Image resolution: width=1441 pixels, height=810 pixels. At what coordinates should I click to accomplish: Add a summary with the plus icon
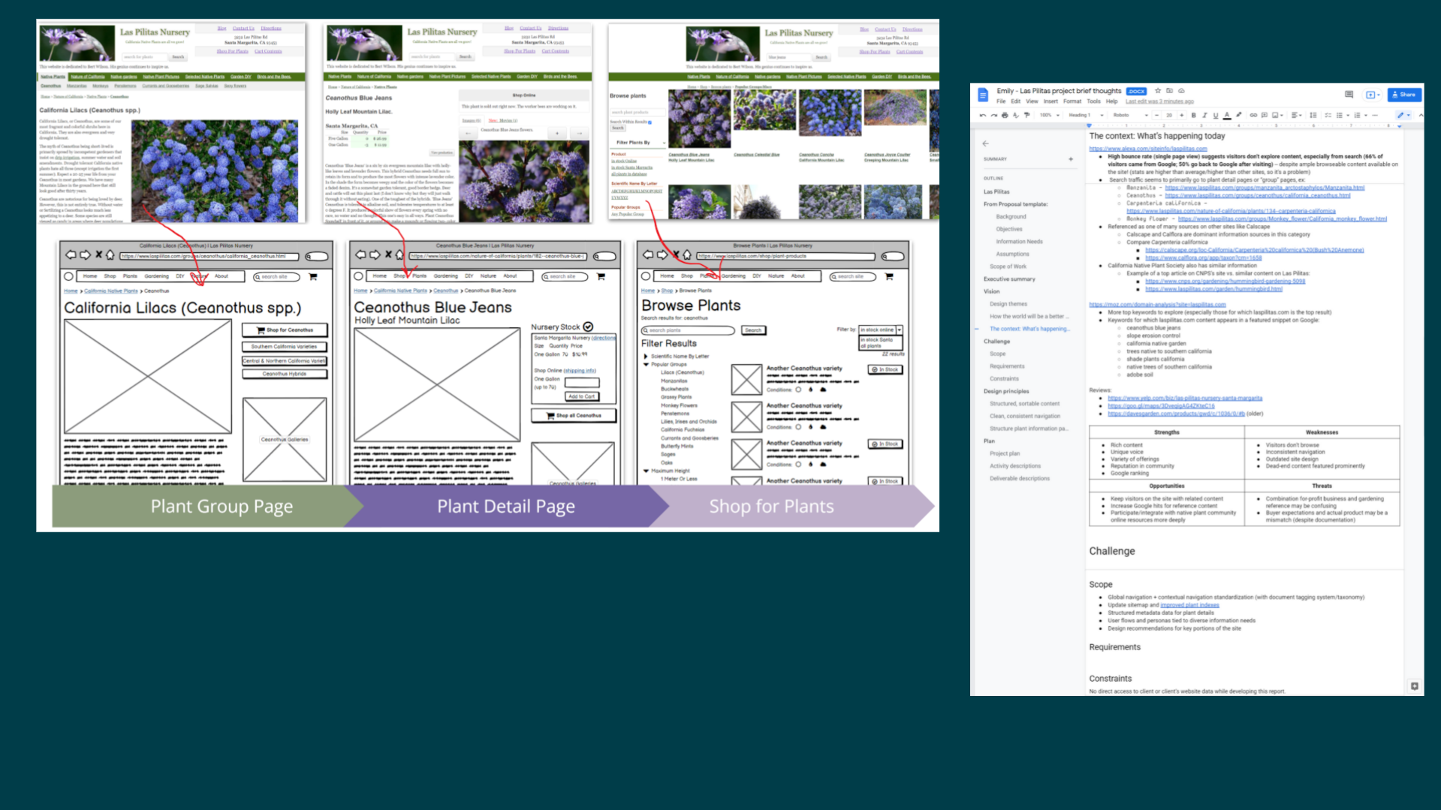point(1071,159)
